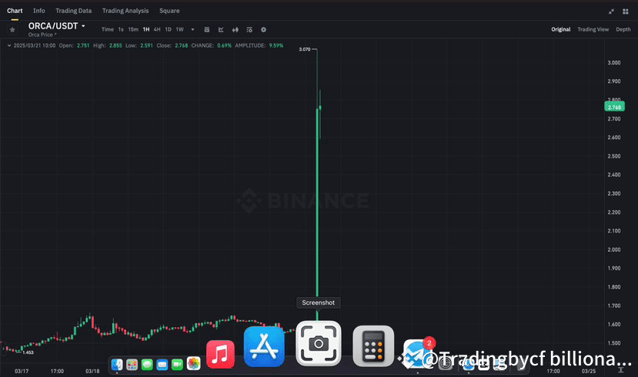Click the 3.000 price axis label
Viewport: 638px width, 377px height.
614,62
